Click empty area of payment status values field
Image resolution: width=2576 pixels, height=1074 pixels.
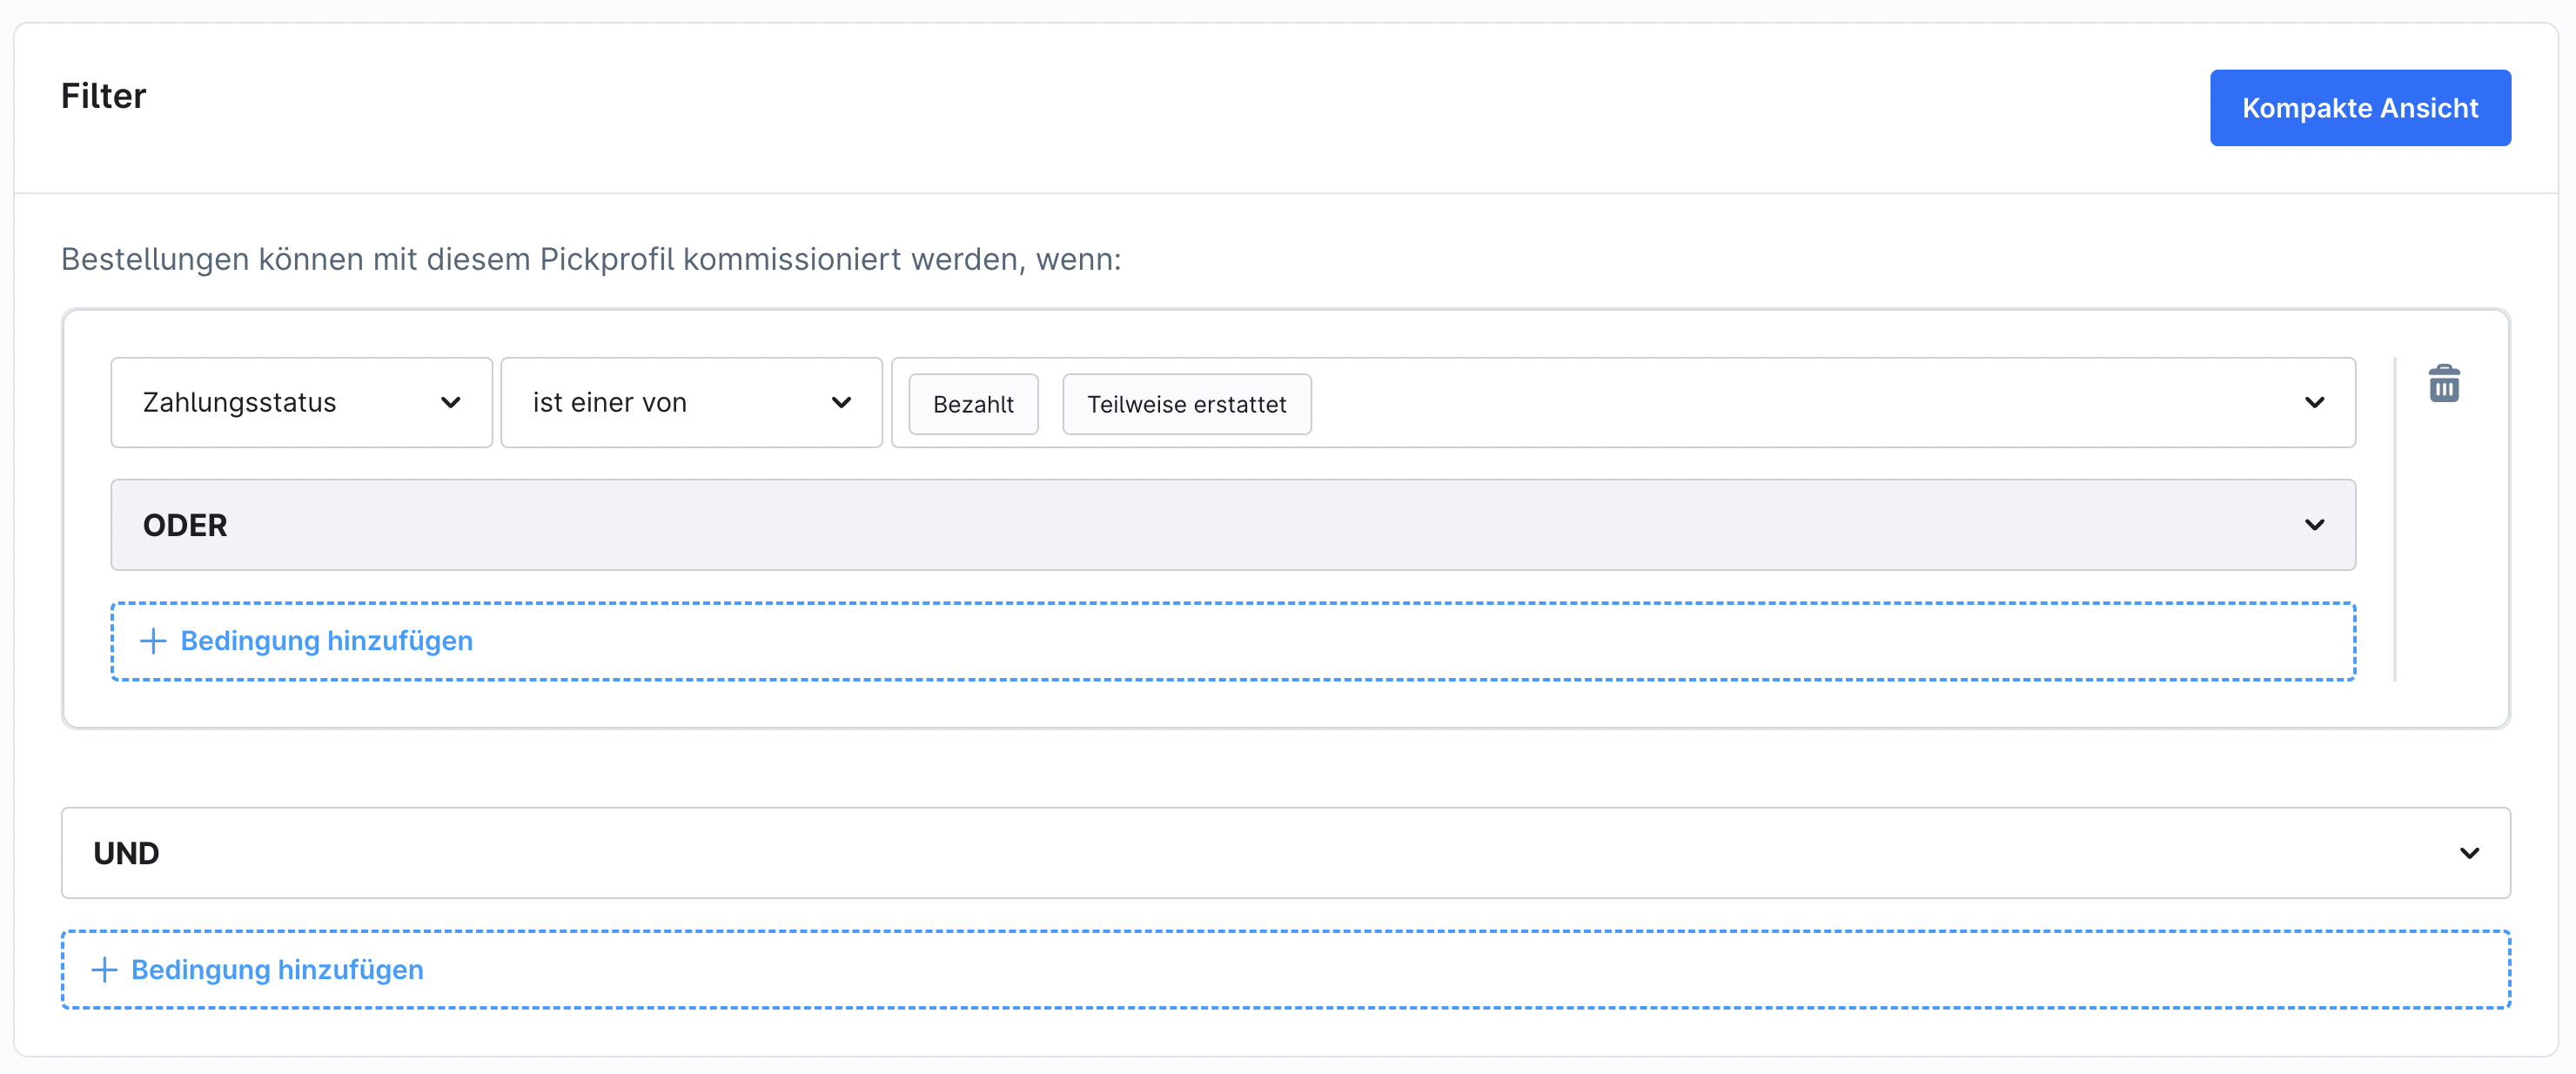[x=1800, y=402]
